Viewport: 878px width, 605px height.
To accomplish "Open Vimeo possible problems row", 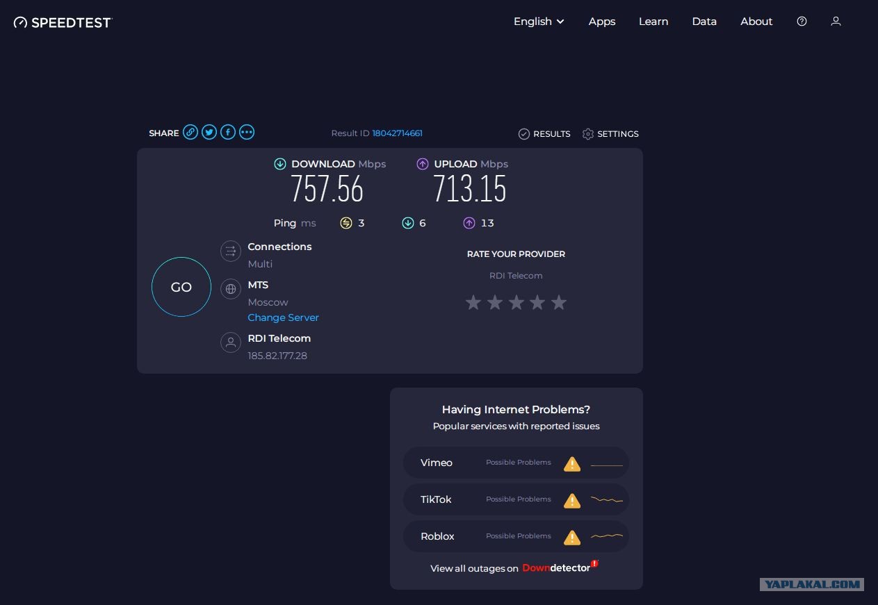I will pyautogui.click(x=516, y=463).
